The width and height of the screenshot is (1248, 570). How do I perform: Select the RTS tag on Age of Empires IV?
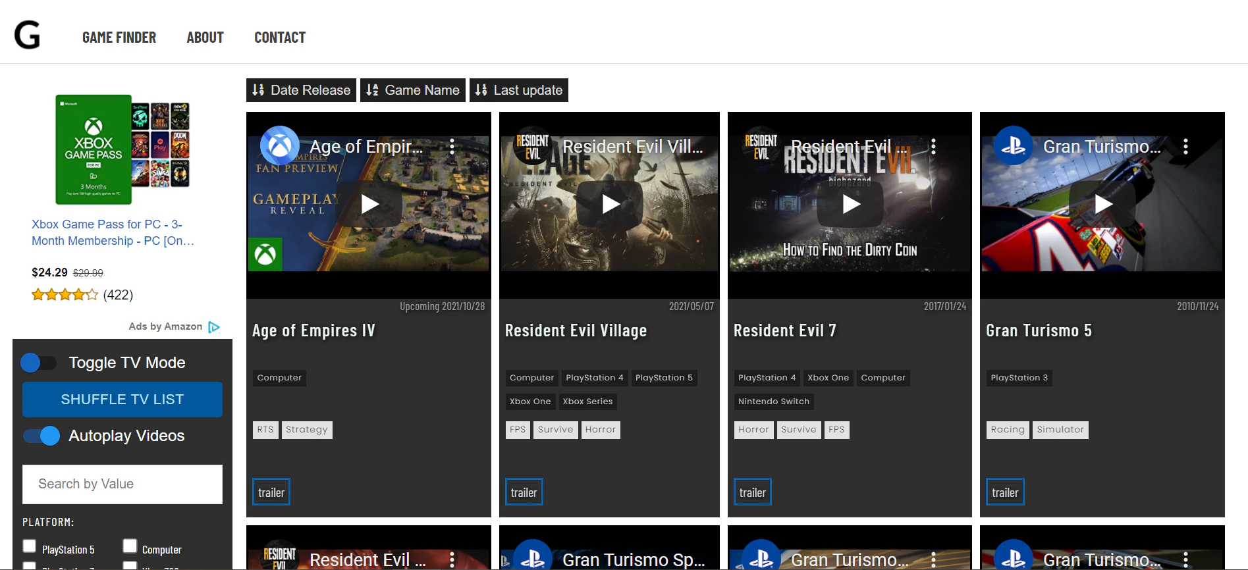[265, 430]
